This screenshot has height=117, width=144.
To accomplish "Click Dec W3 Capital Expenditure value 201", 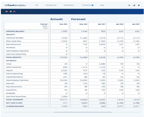I will [65, 77].
